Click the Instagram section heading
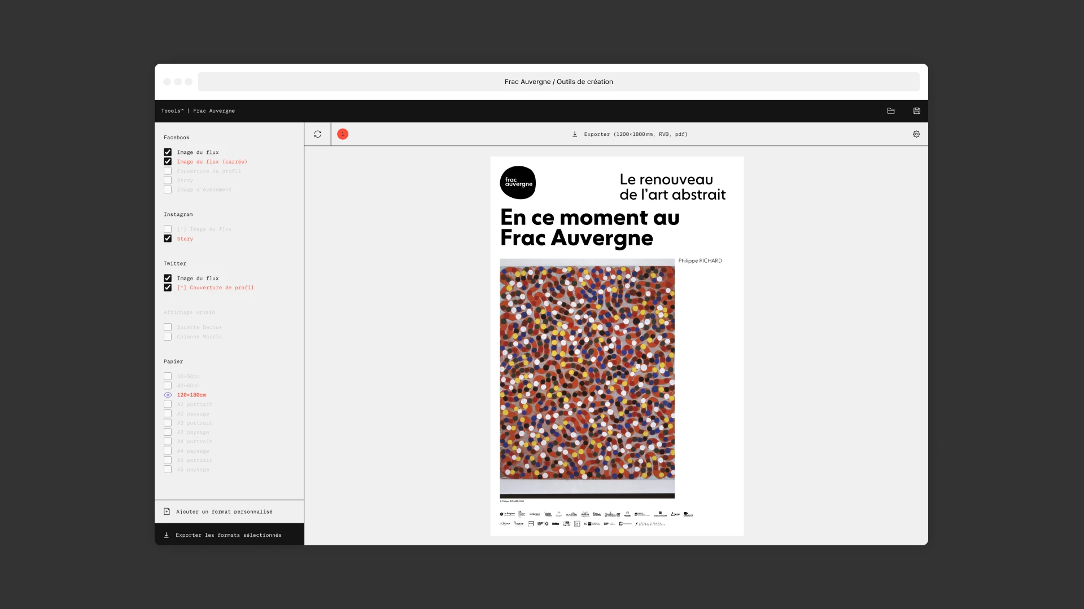The width and height of the screenshot is (1084, 609). click(178, 214)
